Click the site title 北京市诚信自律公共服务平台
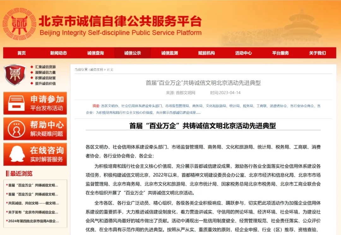 (120, 21)
